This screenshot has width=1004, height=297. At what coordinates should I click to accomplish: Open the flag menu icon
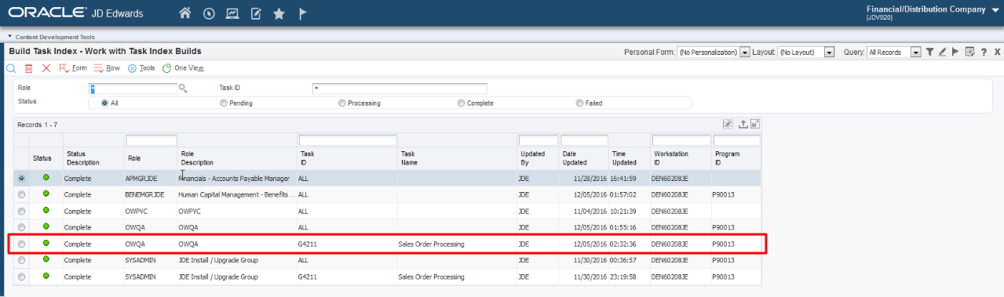303,13
